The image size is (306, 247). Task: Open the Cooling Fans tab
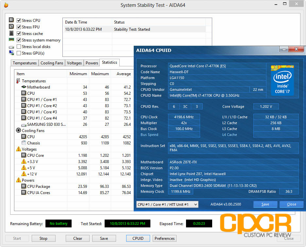[x=52, y=63]
